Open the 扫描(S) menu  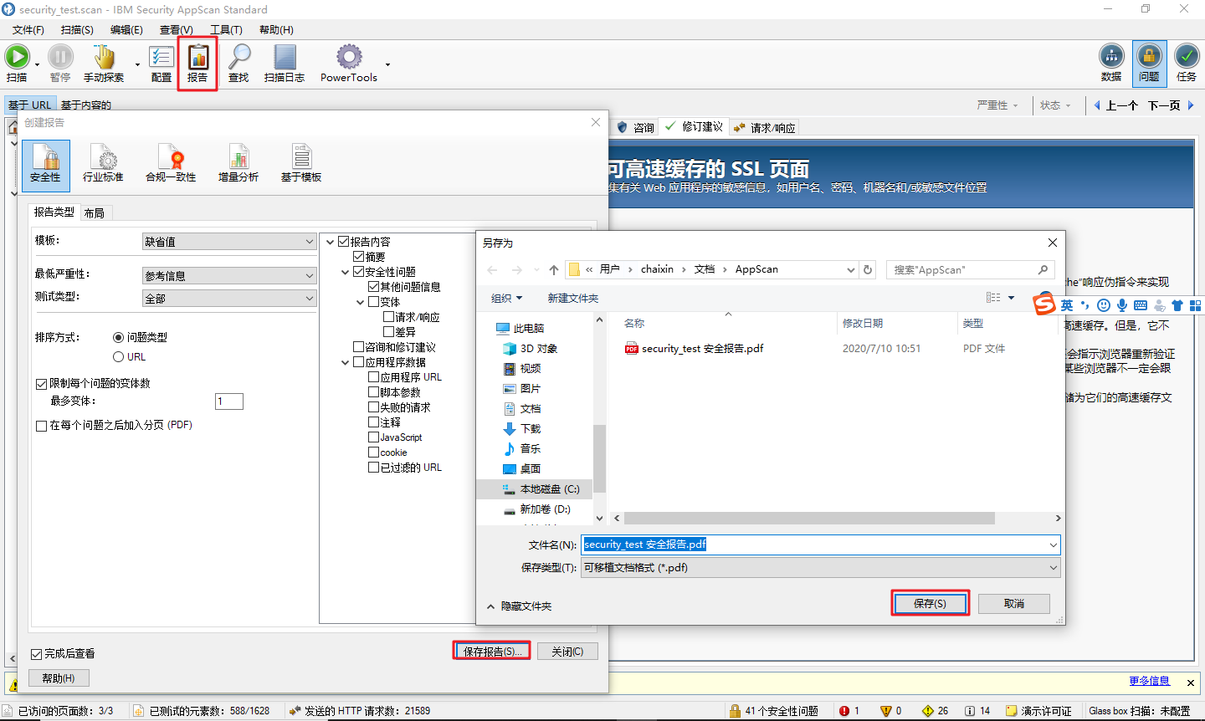pyautogui.click(x=77, y=29)
